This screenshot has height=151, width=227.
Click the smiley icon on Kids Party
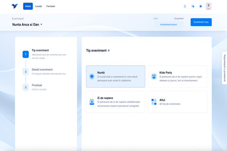point(154,76)
